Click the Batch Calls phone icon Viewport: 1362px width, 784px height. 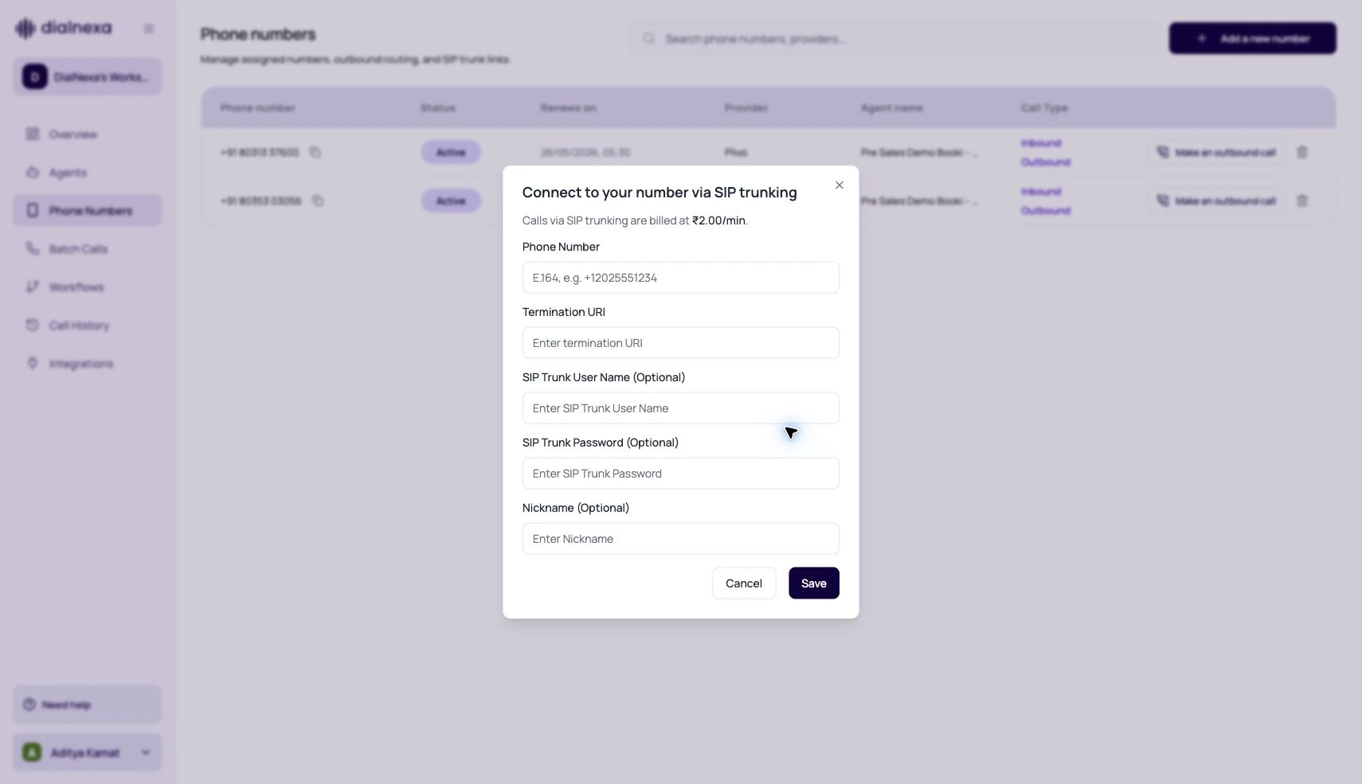[x=33, y=248]
